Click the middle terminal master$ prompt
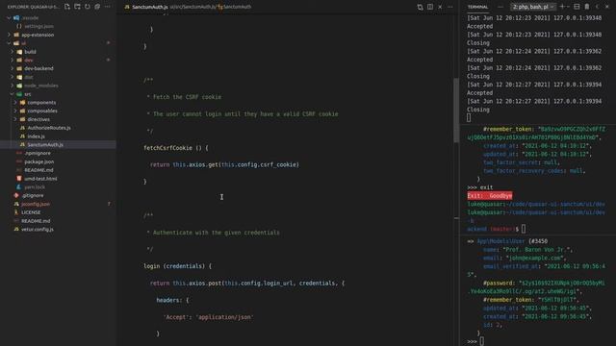The width and height of the screenshot is (616, 346). click(x=497, y=229)
